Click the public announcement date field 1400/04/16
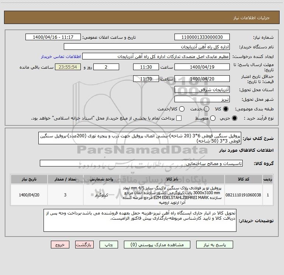284x275 pixels. (x=53, y=37)
